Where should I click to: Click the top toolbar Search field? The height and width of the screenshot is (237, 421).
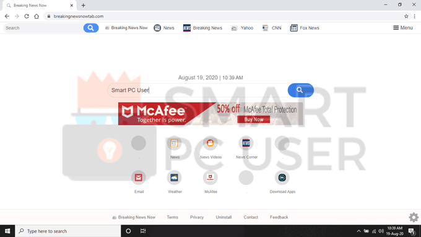43,28
